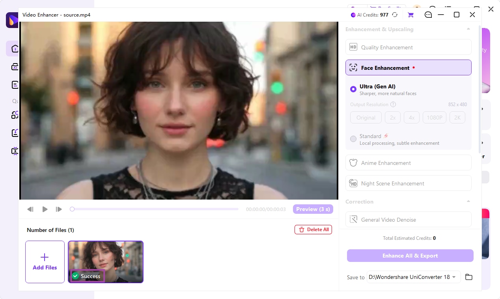500x299 pixels.
Task: Step back to the previous frame
Action: click(30, 209)
